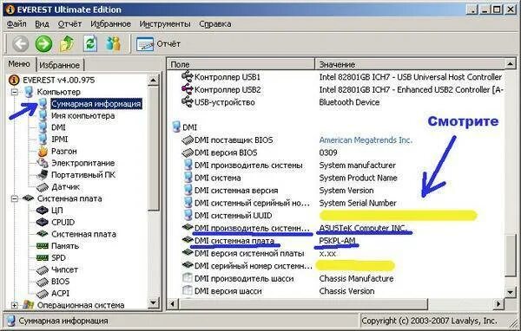Click details list scroll down arrow
This screenshot has height=331, width=521.
tap(511, 292)
